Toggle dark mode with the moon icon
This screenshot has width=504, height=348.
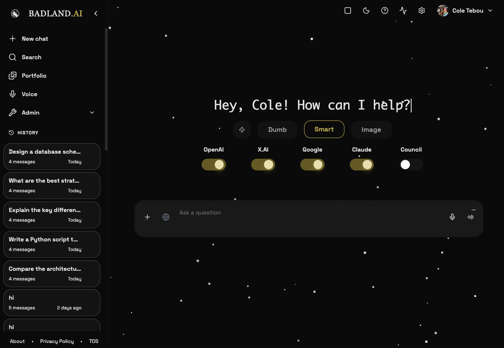tap(366, 10)
